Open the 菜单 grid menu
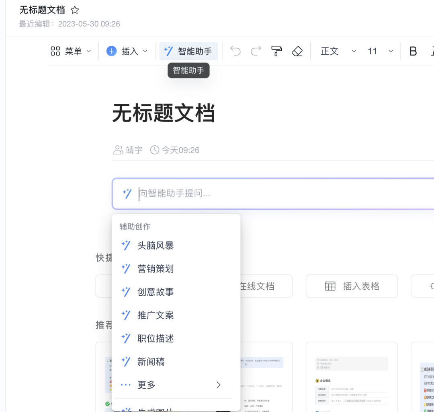434x412 pixels. point(71,51)
